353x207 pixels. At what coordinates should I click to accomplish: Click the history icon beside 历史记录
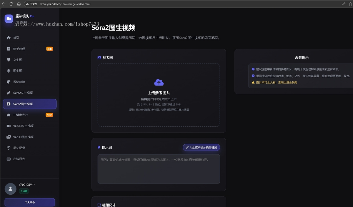tap(9, 148)
